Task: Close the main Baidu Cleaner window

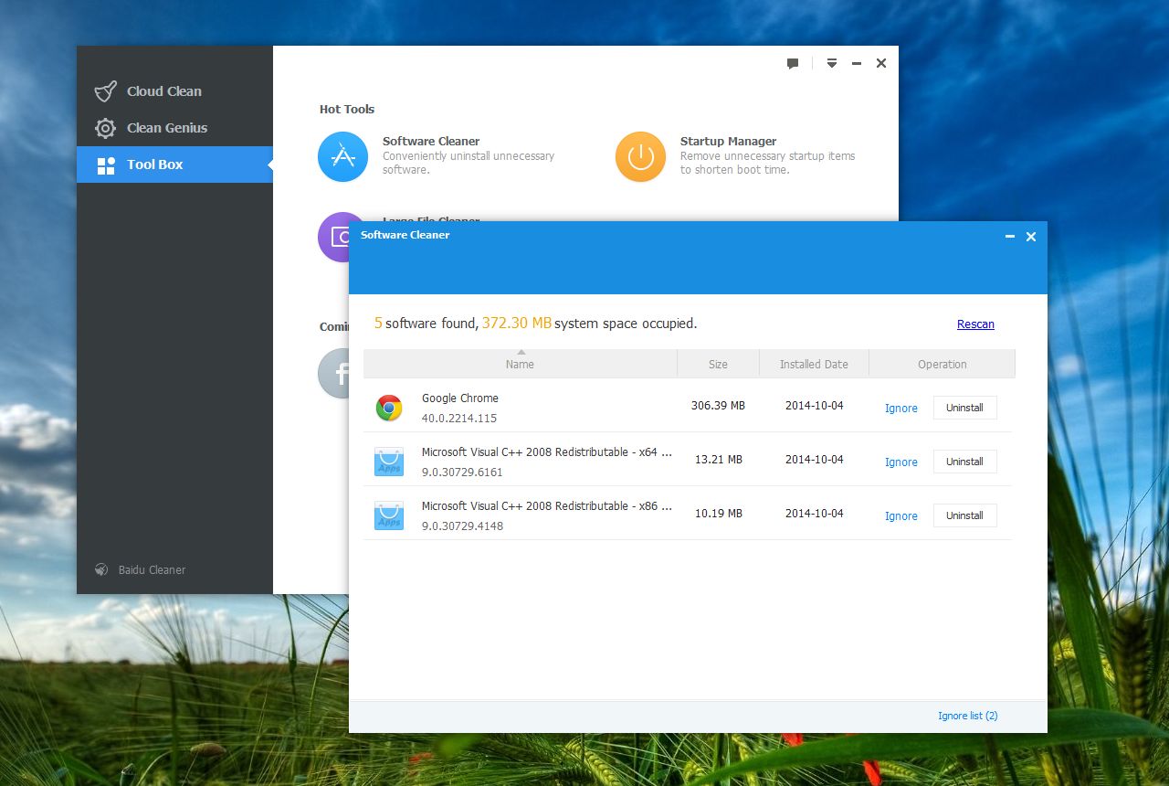Action: tap(881, 63)
